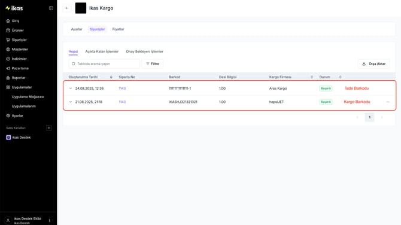Image resolution: width=401 pixels, height=225 pixels.
Task: Expand the 24.08.2025 order row
Action: (71, 89)
